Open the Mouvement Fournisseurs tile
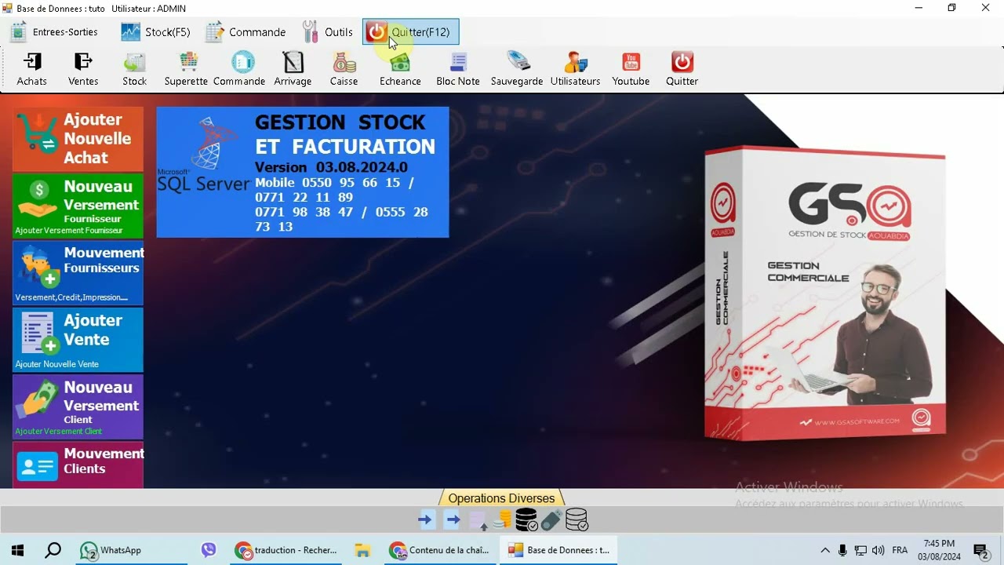1004x565 pixels. pos(78,273)
